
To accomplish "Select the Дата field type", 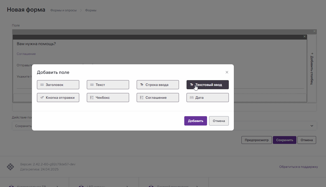I will (208, 98).
